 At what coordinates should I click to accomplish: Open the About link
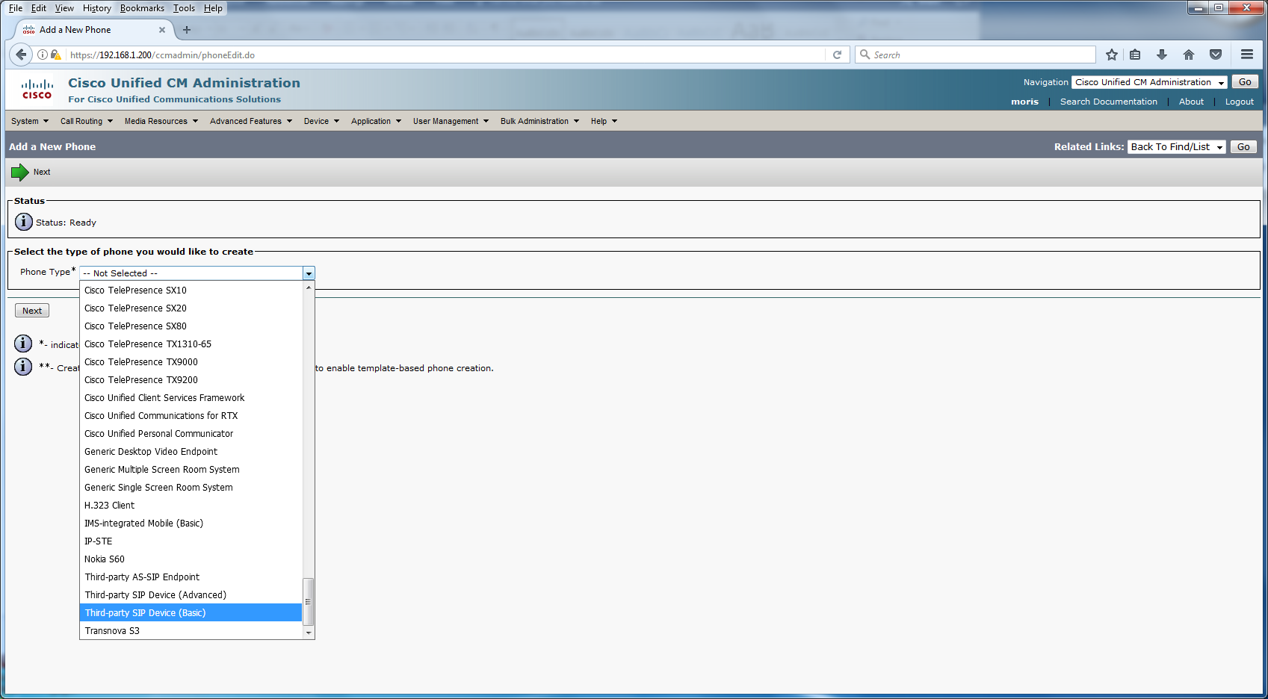[x=1191, y=102]
